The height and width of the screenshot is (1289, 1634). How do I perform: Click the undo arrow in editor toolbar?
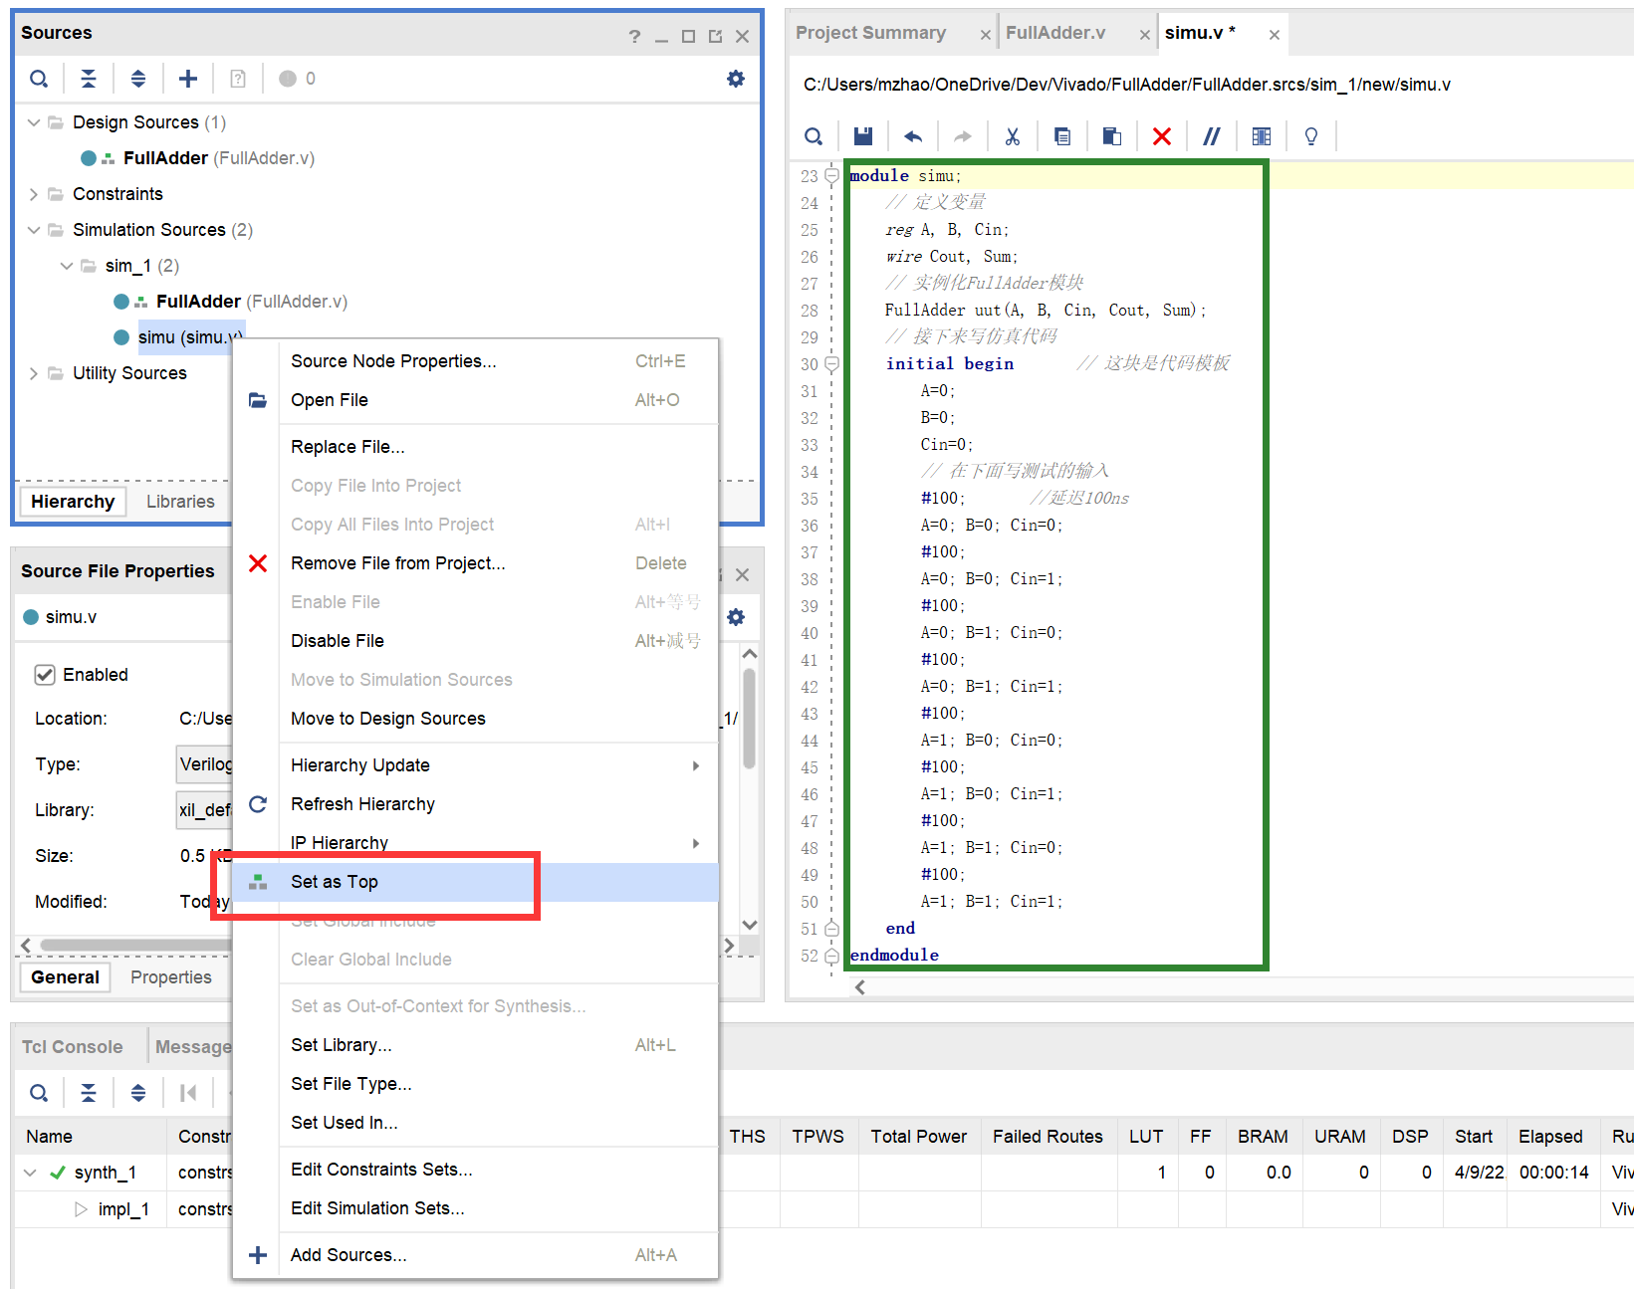pos(912,136)
